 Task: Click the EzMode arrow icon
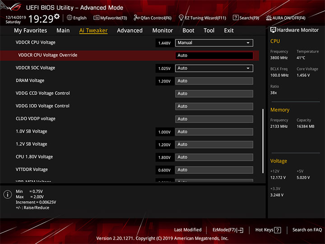pyautogui.click(x=240, y=230)
